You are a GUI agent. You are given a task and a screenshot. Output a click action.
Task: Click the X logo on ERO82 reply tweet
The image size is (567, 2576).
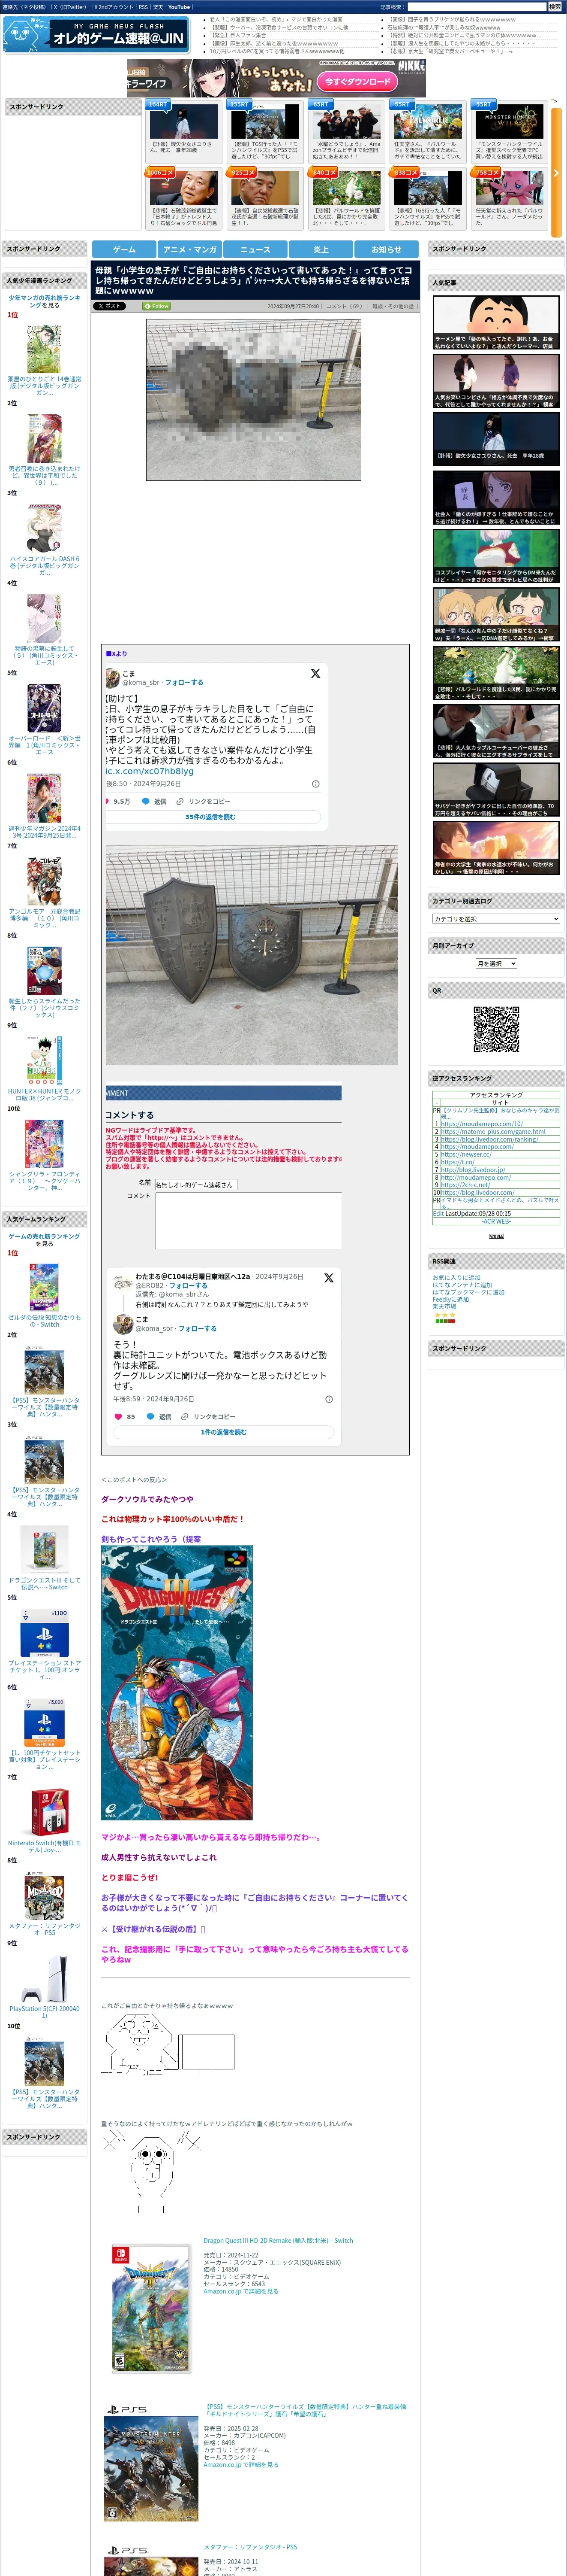[x=328, y=1278]
